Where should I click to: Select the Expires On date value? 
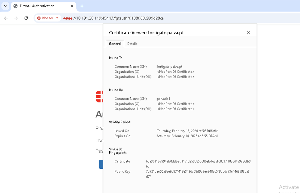[187, 136]
